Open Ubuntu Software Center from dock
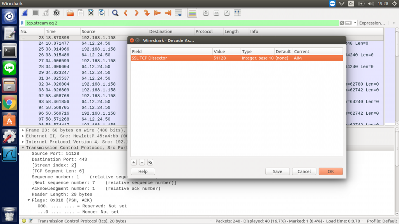399x224 pixels. pyautogui.click(x=9, y=120)
